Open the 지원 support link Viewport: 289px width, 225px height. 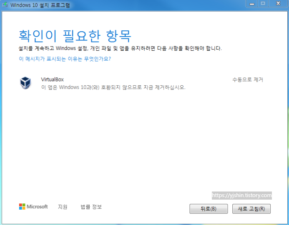click(x=63, y=207)
